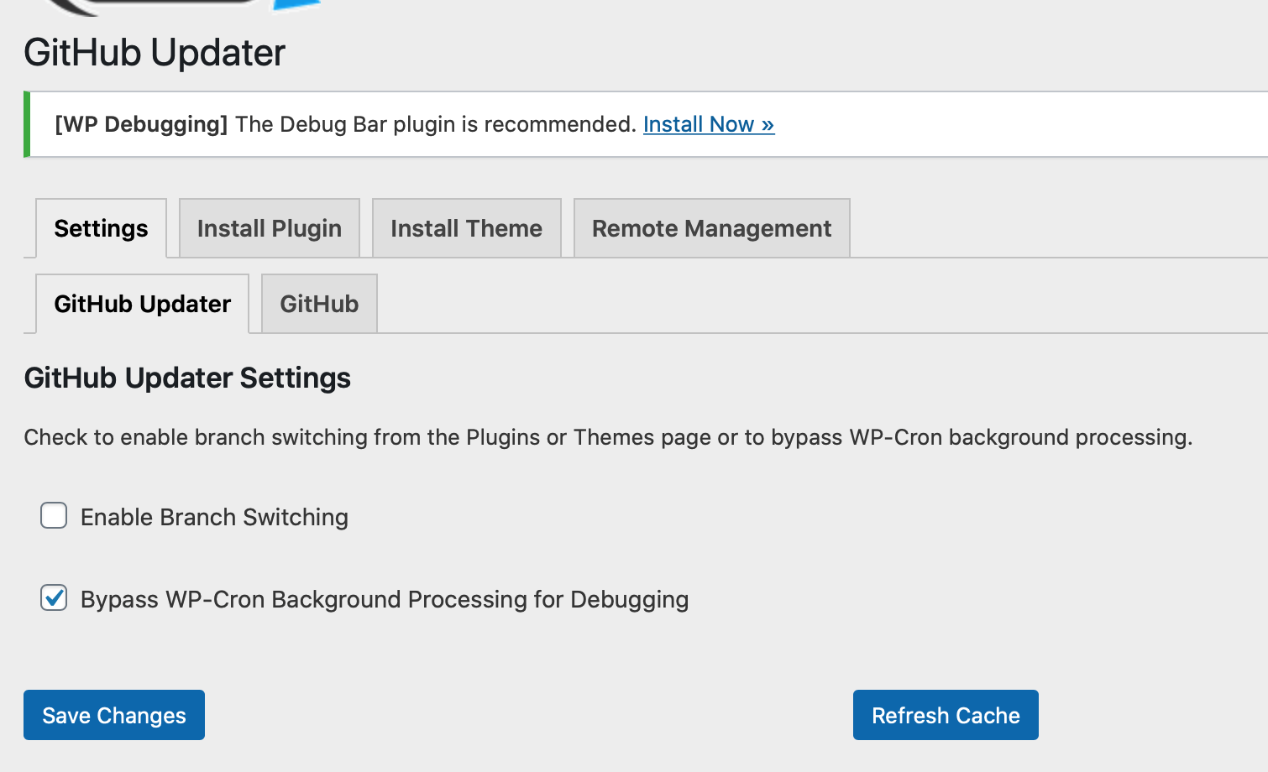Open the Install Theme tab

pos(466,227)
